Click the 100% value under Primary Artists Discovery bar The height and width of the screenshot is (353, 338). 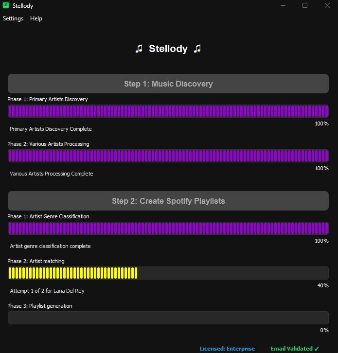point(321,124)
